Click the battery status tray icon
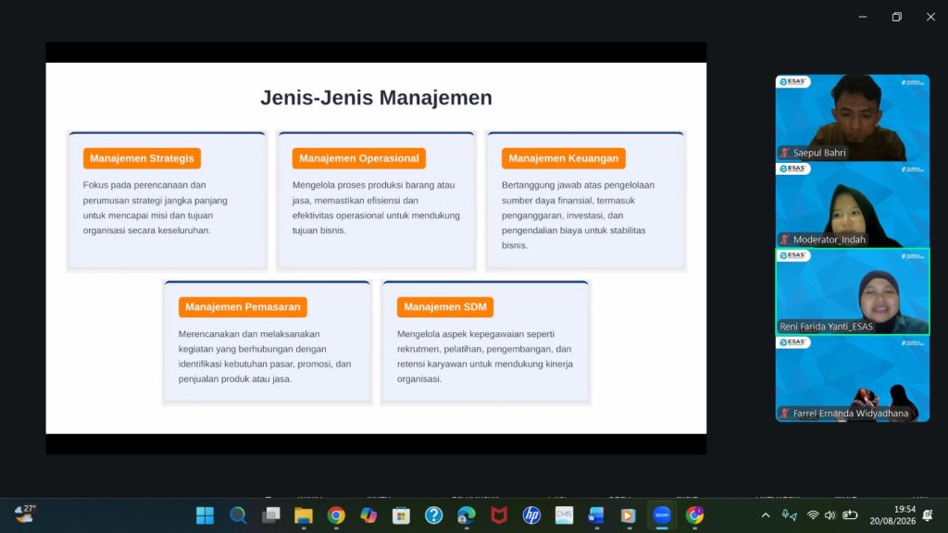 850,515
